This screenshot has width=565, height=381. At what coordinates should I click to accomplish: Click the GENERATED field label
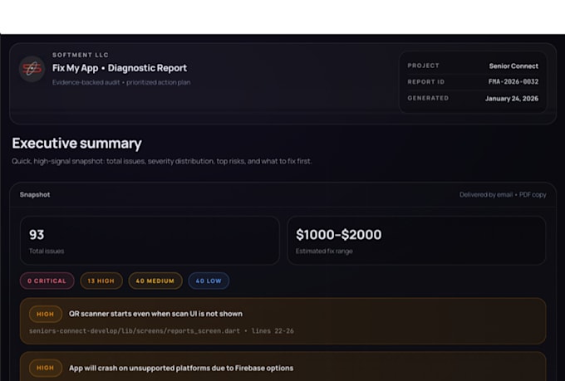pyautogui.click(x=428, y=98)
